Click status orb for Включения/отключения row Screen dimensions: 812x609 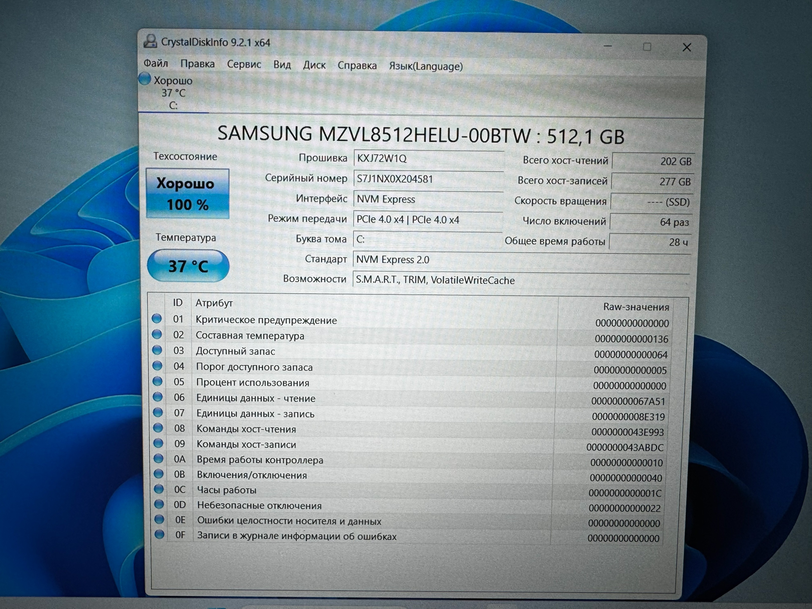click(x=159, y=474)
